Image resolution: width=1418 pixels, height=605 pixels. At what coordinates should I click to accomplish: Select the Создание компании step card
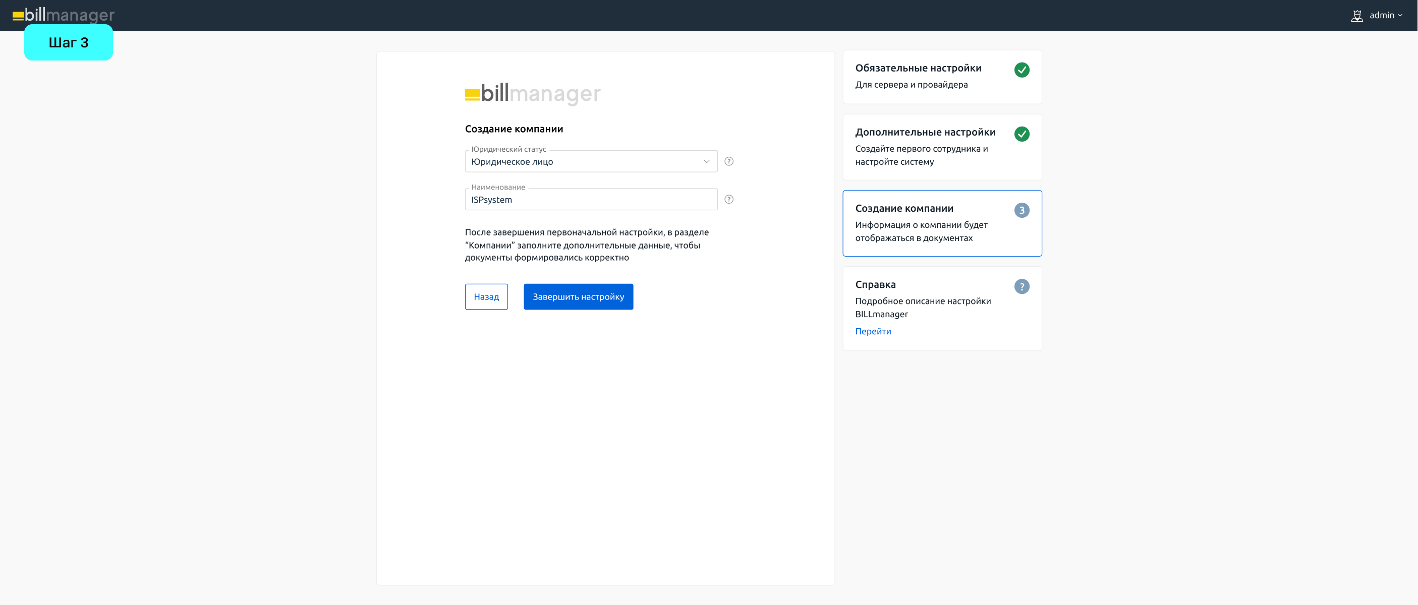[x=942, y=223]
